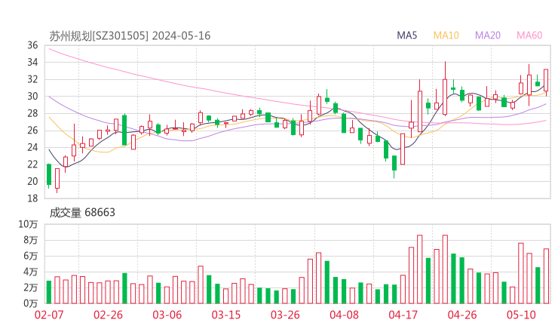Click the 20 price axis label
Screen dimensions: 558x332
(x=32, y=181)
